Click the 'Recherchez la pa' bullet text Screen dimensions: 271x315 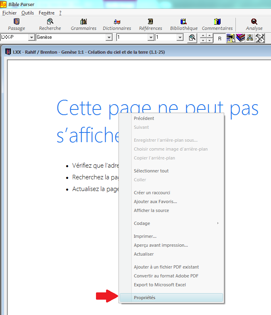pos(96,177)
